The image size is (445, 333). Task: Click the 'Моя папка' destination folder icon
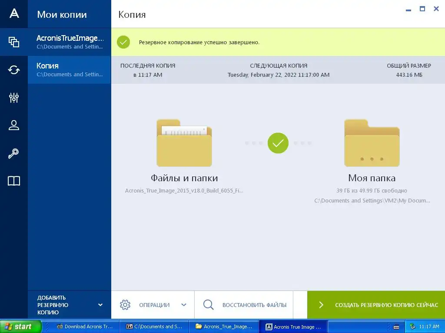pyautogui.click(x=372, y=143)
